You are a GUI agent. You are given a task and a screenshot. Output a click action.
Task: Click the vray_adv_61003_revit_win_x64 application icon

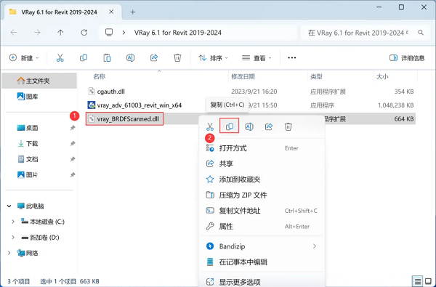coord(92,105)
